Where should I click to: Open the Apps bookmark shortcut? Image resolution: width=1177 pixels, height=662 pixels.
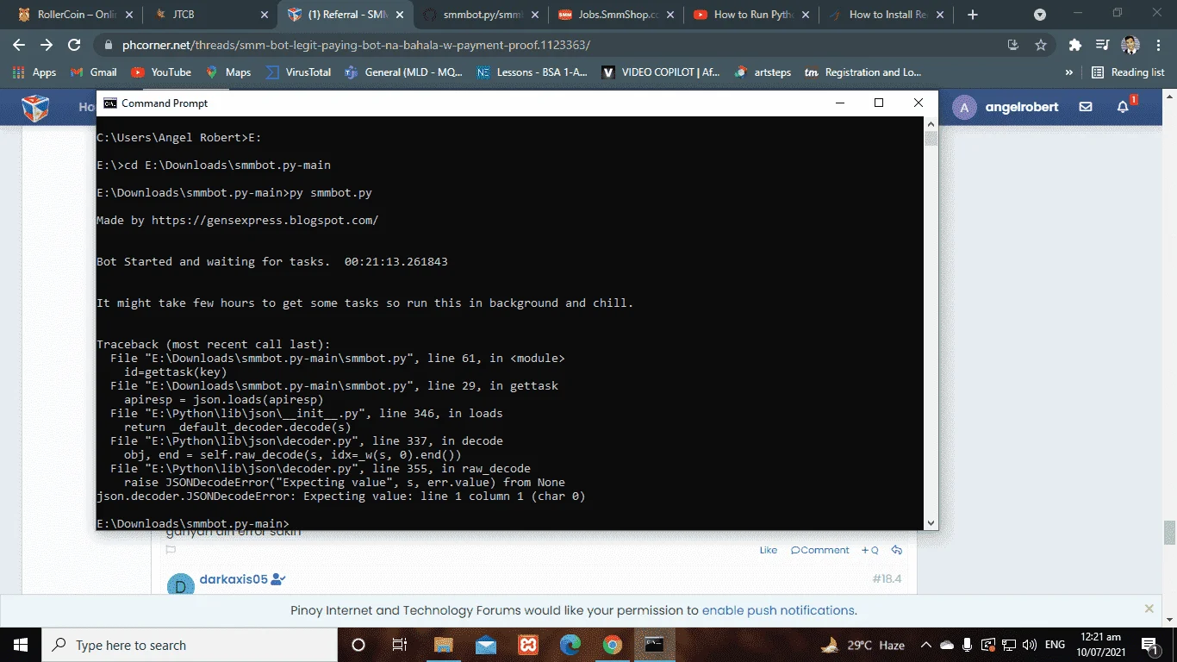coord(34,72)
